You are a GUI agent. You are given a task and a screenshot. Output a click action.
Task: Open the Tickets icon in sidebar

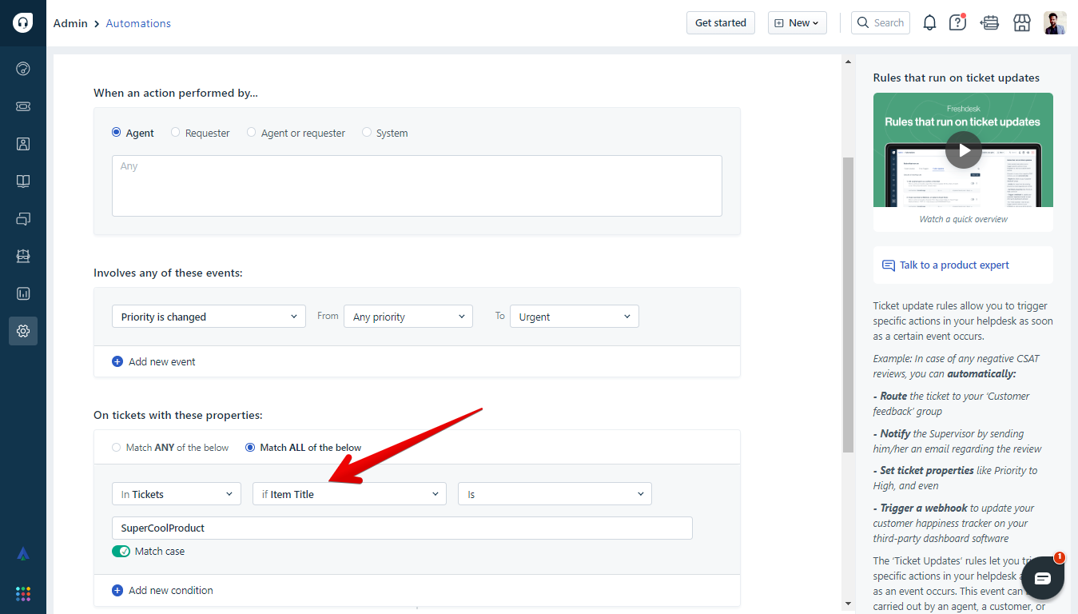click(23, 106)
